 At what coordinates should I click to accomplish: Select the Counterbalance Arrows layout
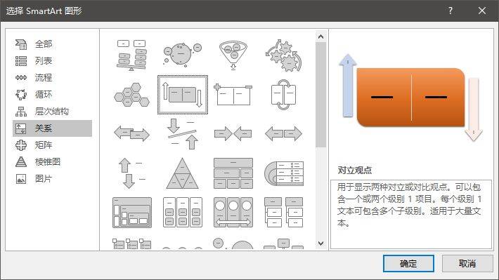coord(182,133)
